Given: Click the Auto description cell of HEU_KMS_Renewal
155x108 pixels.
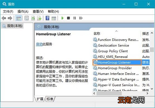Looking at the screenshot, I should (146, 57).
